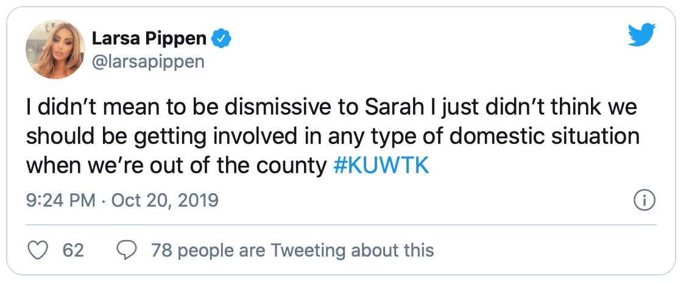
Task: Click the Twitter bird logo
Action: (642, 37)
